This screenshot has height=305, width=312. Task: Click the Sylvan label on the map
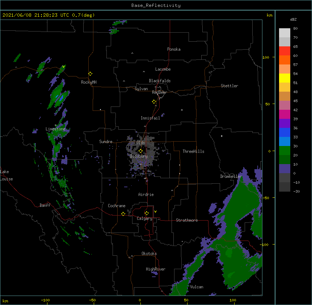[x=141, y=89]
